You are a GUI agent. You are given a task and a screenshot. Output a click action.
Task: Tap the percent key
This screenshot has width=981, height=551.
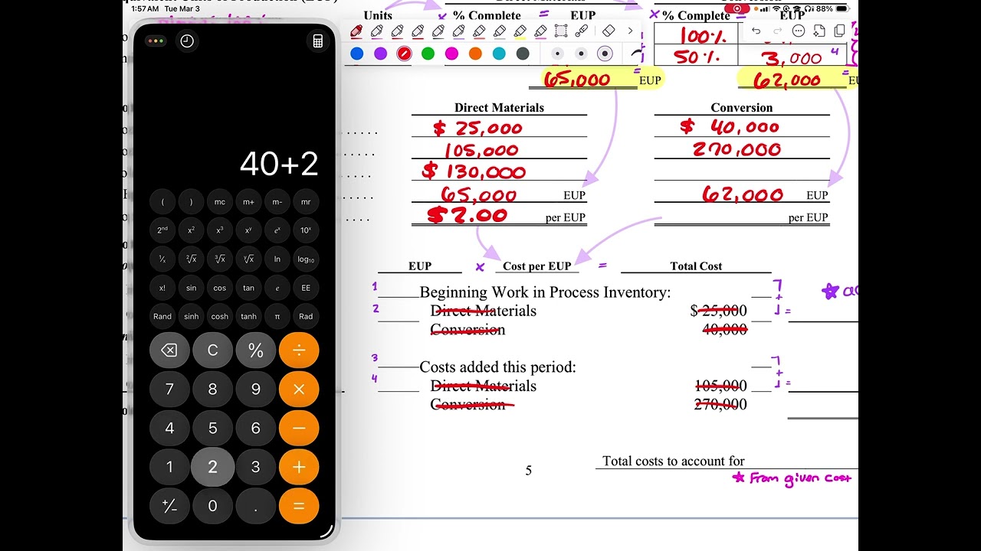pyautogui.click(x=256, y=350)
